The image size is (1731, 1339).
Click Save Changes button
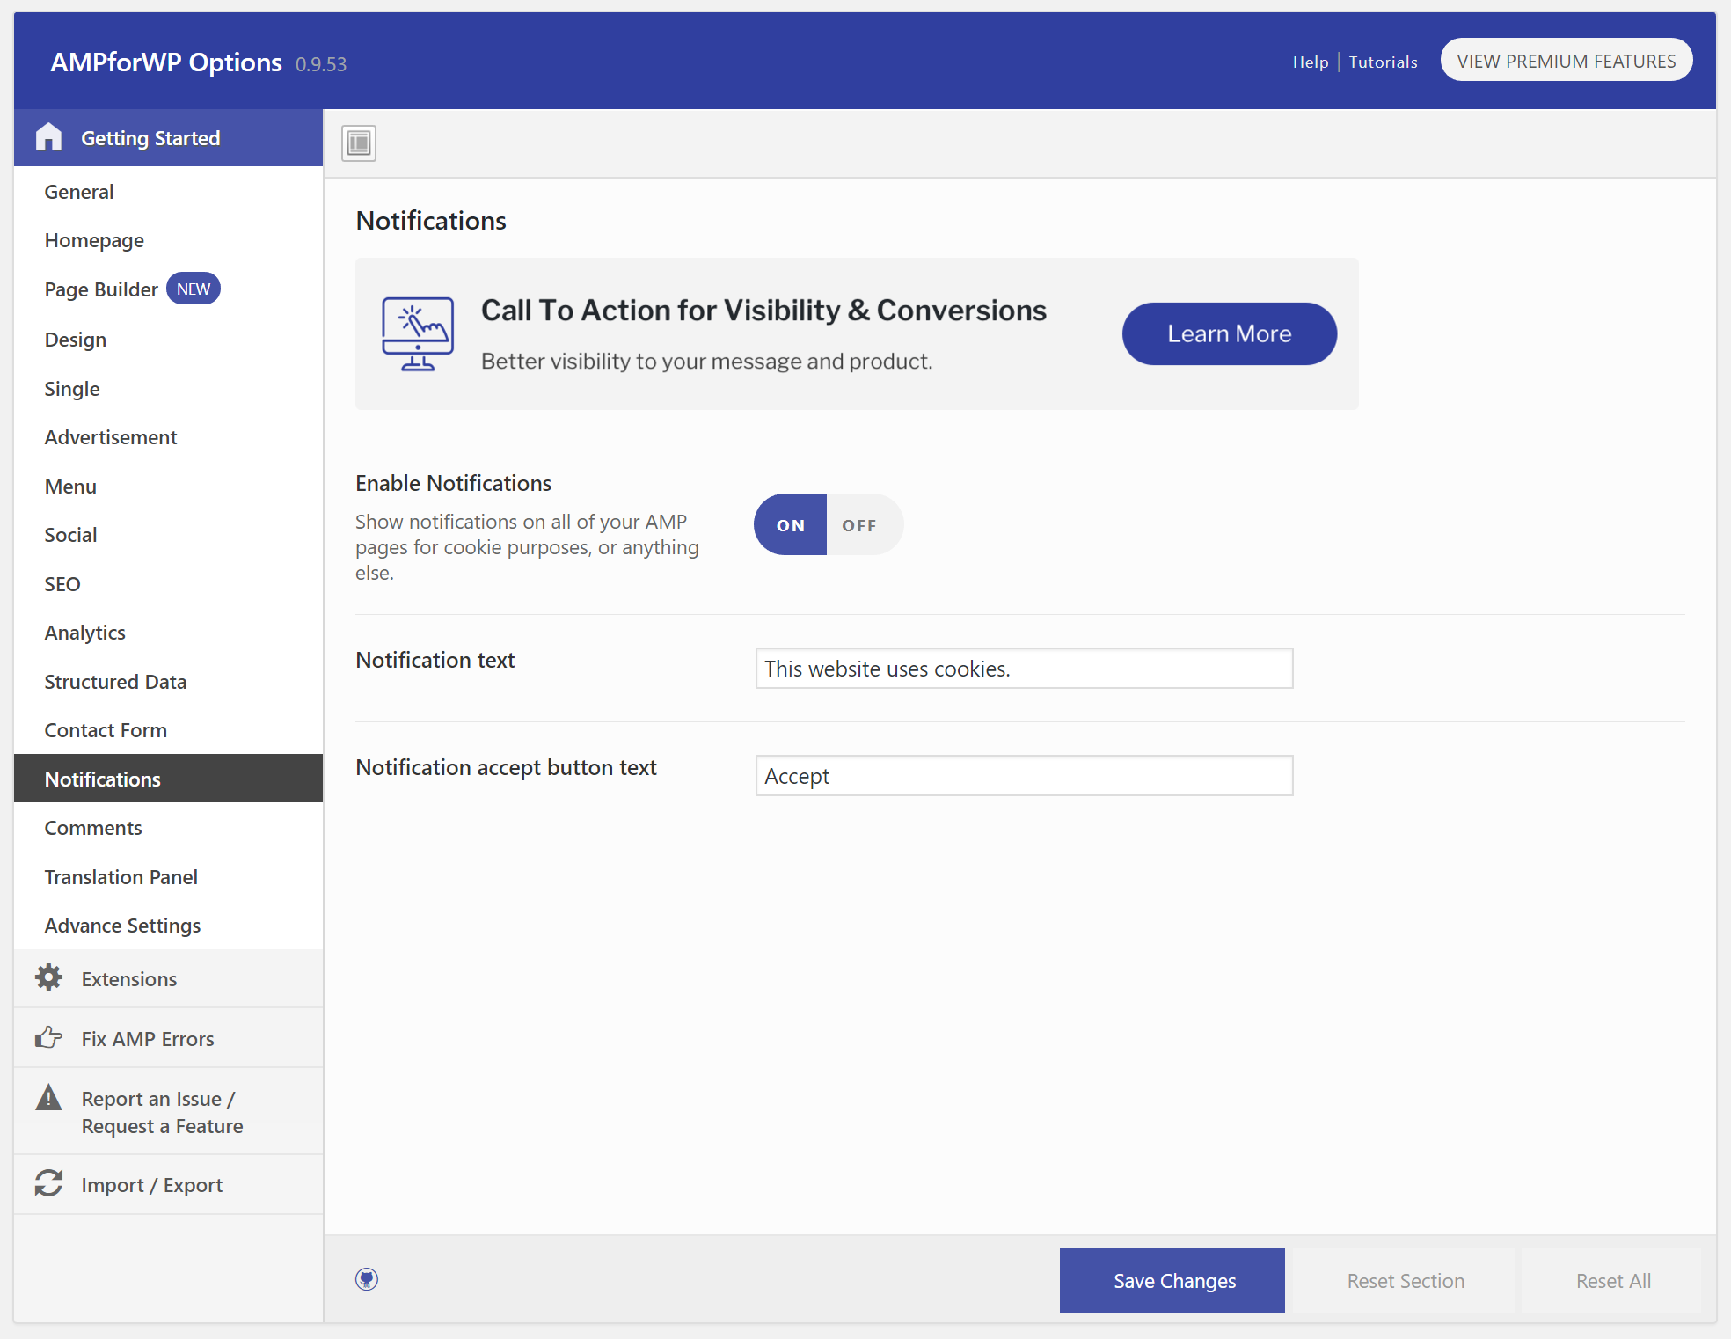tap(1174, 1280)
